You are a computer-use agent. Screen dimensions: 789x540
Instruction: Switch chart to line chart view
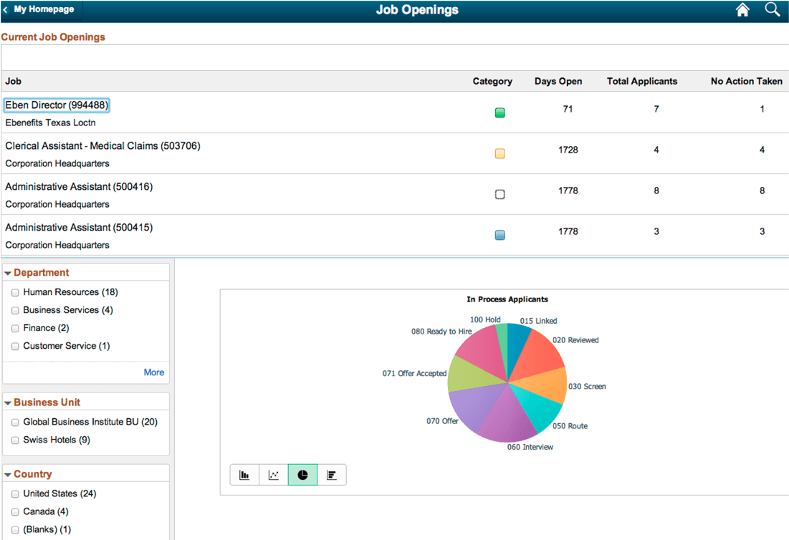[x=273, y=474]
